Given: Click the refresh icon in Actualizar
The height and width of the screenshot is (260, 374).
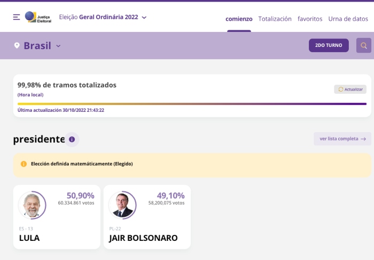Looking at the screenshot, I should coord(341,90).
